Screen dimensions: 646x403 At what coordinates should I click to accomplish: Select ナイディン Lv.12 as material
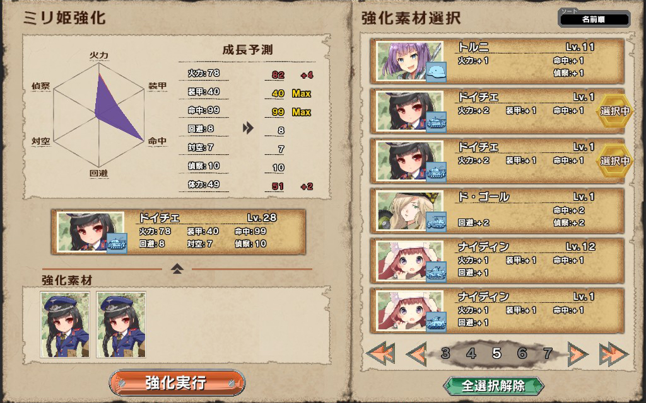tap(497, 261)
